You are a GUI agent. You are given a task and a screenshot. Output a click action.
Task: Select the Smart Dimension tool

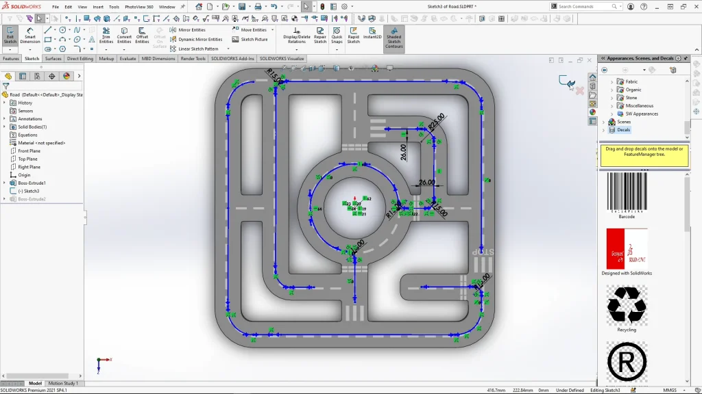(x=30, y=36)
